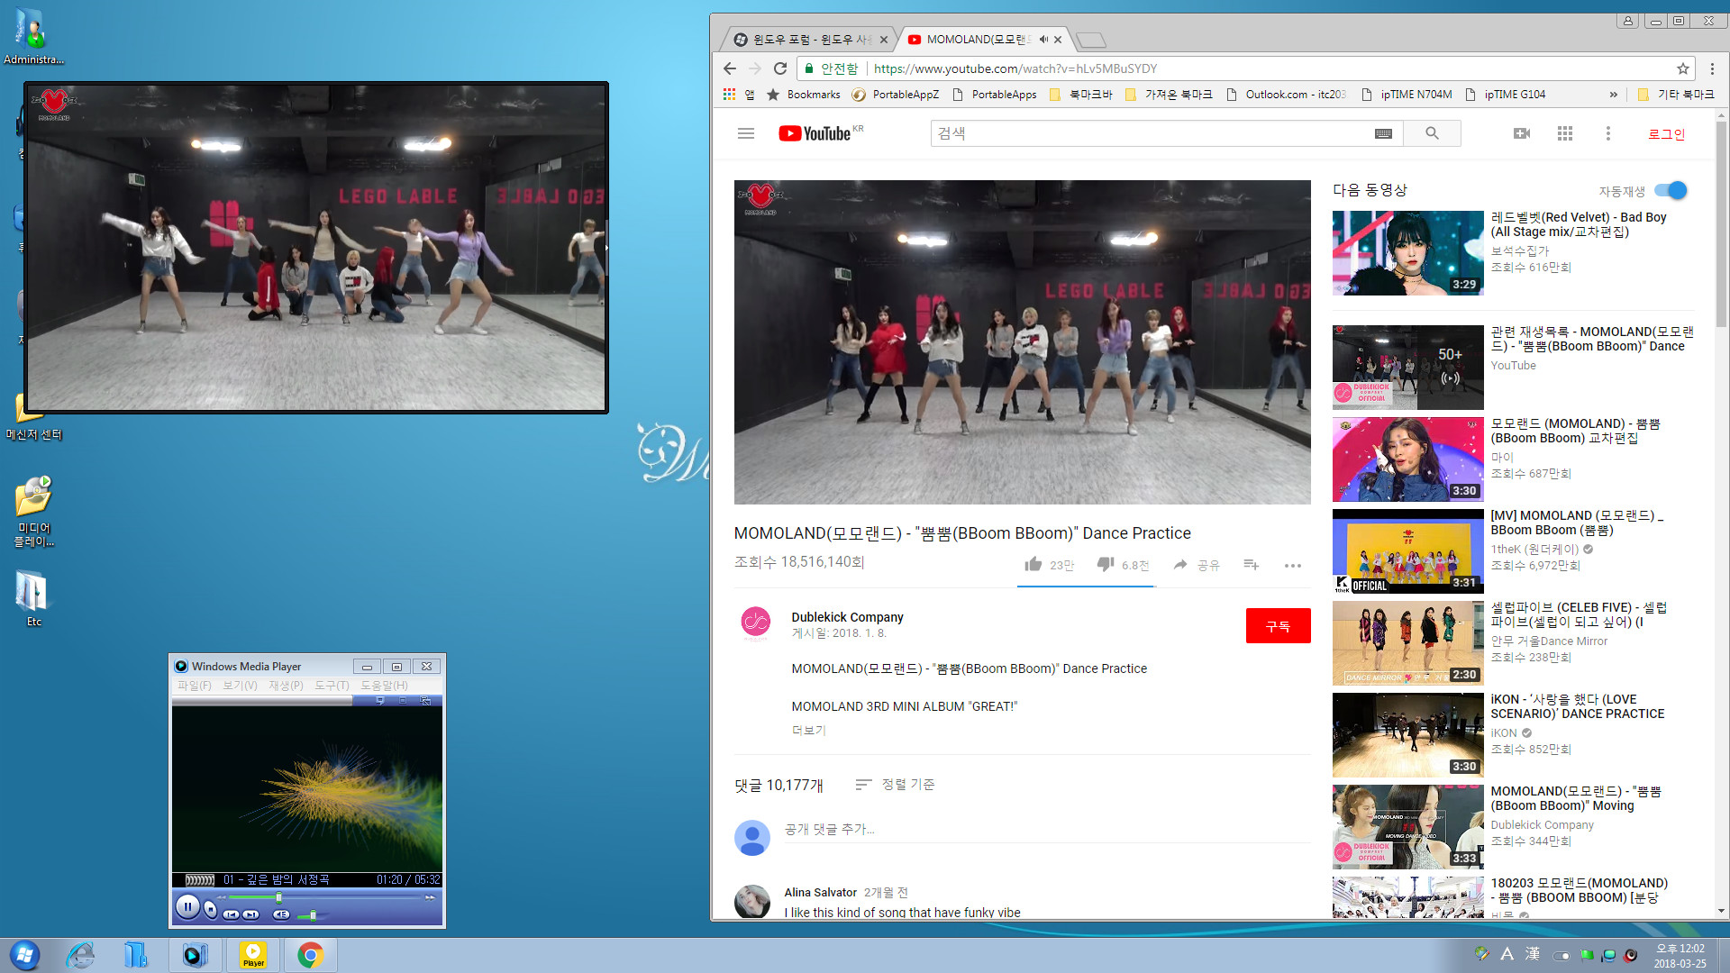Open 정렬 기준 comment sort dropdown
This screenshot has width=1730, height=973.
point(895,785)
